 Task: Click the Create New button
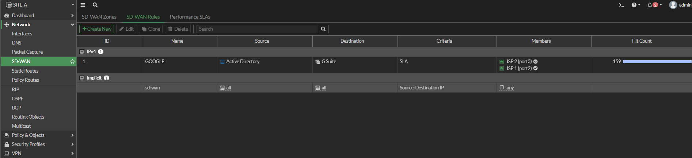[x=97, y=29]
